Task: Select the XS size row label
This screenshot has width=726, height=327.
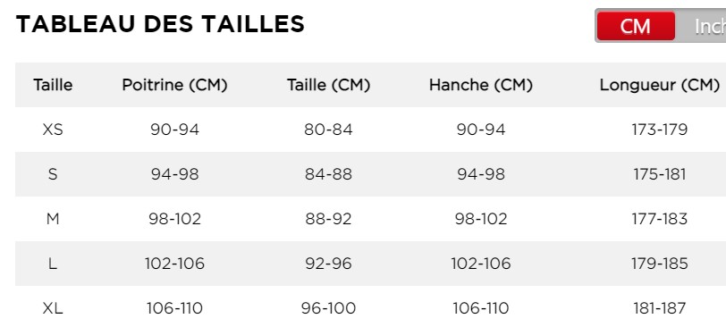Action: click(x=53, y=130)
